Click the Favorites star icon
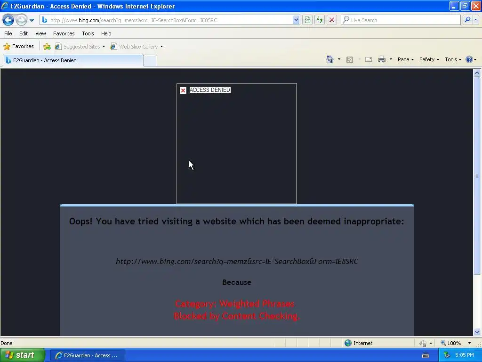 (7, 47)
